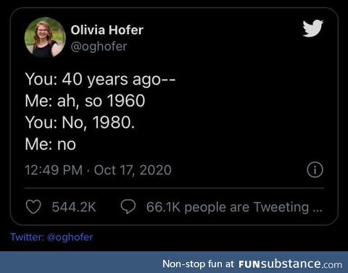Select the line You: No, 1980.
348x273 pixels.
pos(80,122)
